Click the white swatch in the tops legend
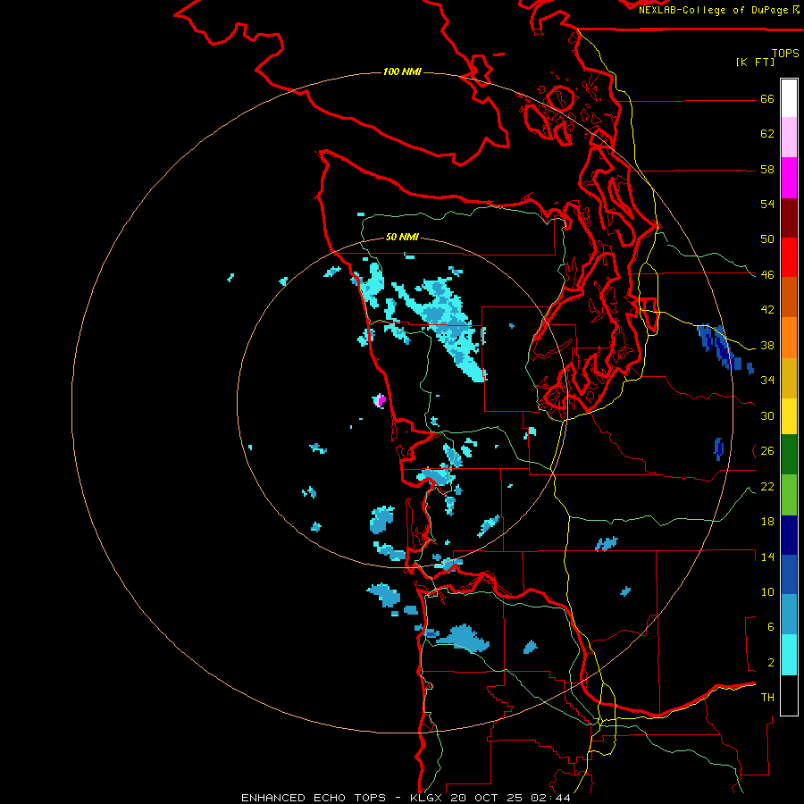Screen dimensions: 804x804 (x=789, y=98)
